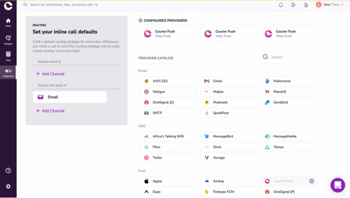Click the Courier logo at top left
The image size is (350, 198).
click(8, 5)
